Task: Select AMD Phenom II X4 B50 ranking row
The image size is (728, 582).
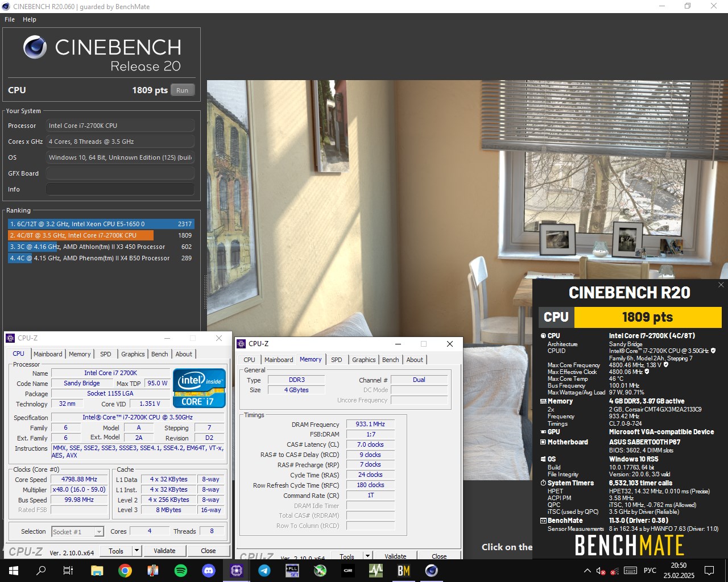Action: pos(101,258)
